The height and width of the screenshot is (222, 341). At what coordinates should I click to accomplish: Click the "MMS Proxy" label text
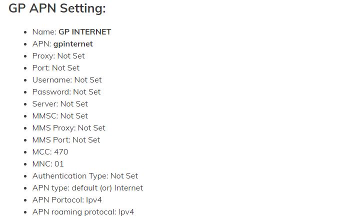pyautogui.click(x=53, y=128)
